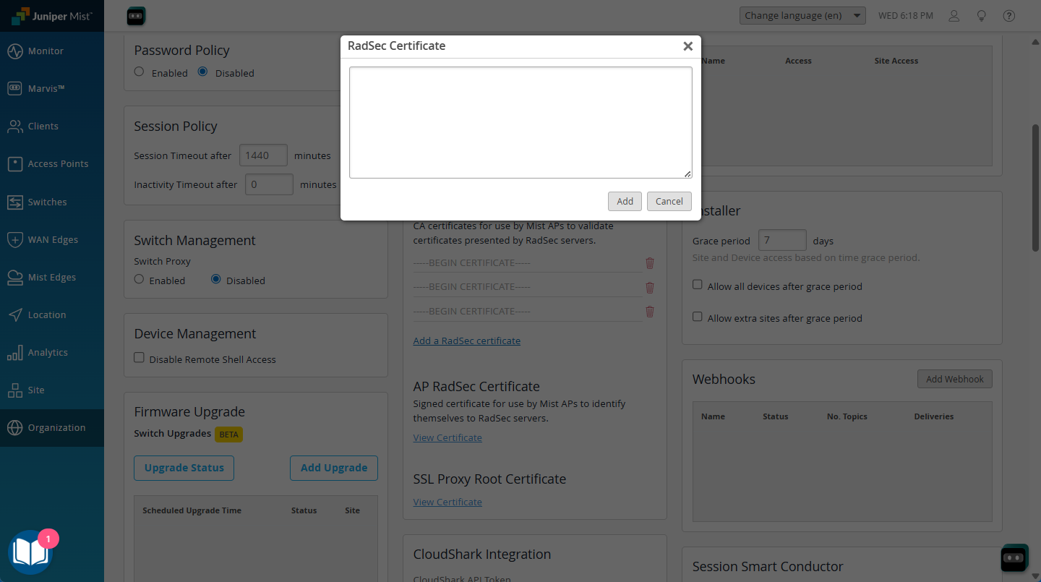Click the Marvis chatbot icon in header
The width and height of the screenshot is (1041, 582).
[x=136, y=16]
